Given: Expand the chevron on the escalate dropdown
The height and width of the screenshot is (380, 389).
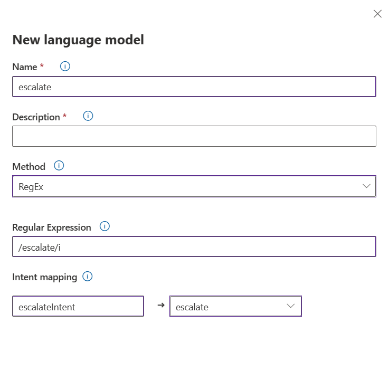Looking at the screenshot, I should pos(290,306).
